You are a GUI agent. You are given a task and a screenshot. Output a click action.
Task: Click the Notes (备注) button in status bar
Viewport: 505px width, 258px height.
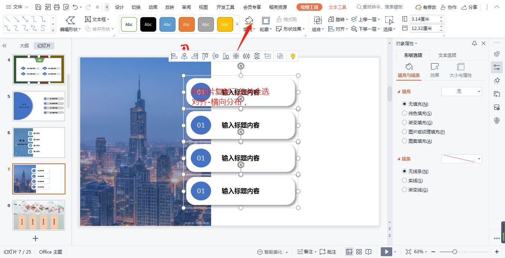[306, 252]
